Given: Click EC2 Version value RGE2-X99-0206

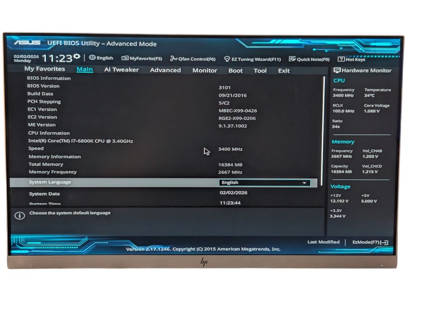Looking at the screenshot, I should tap(237, 118).
